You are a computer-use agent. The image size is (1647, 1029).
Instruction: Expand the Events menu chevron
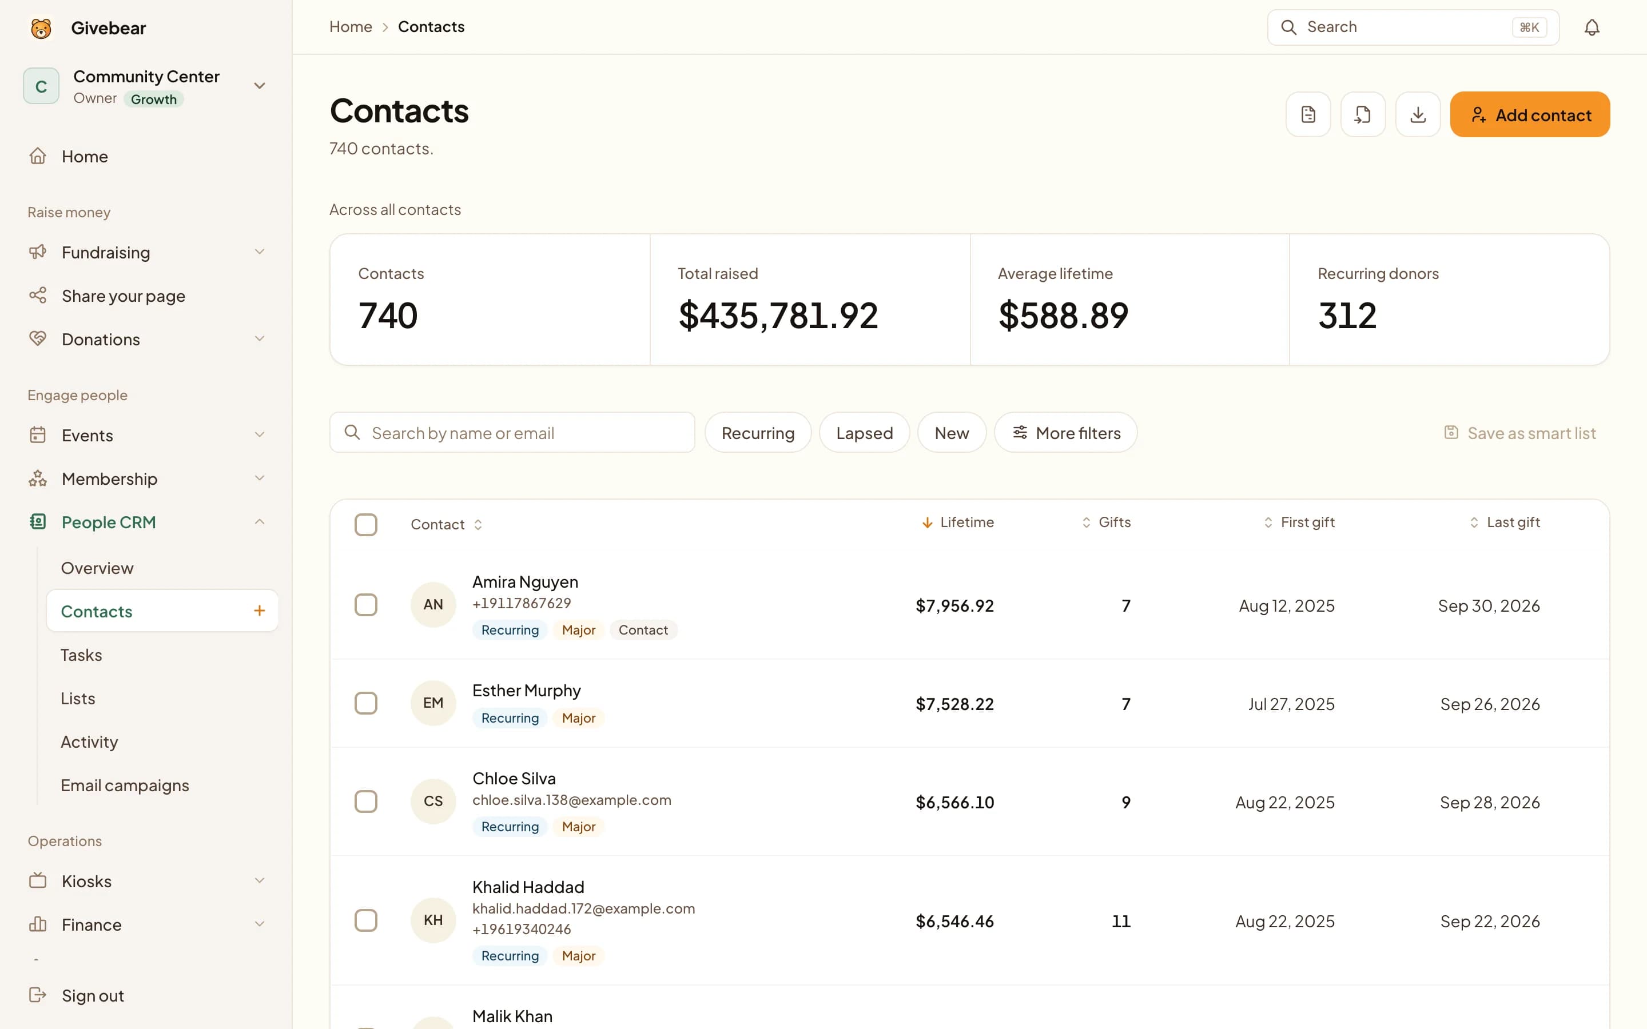tap(259, 435)
